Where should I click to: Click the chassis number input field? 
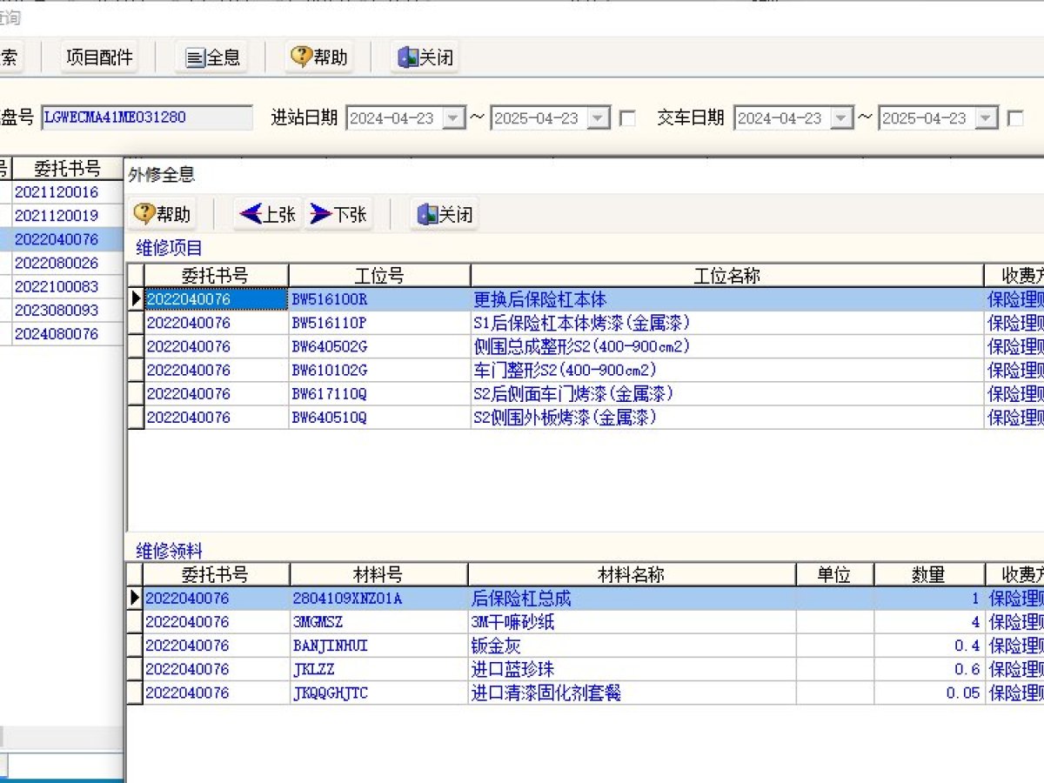146,117
